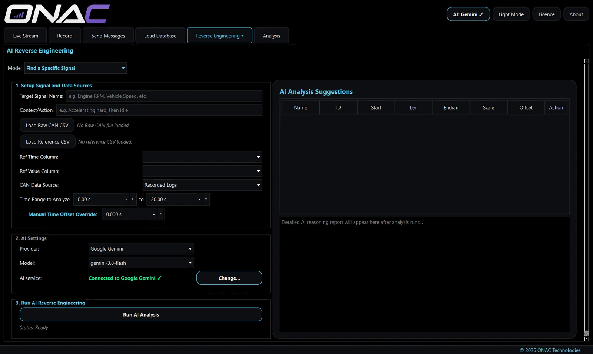The width and height of the screenshot is (593, 354).
Task: Open the Ref Time Column dropdown
Action: pos(202,157)
